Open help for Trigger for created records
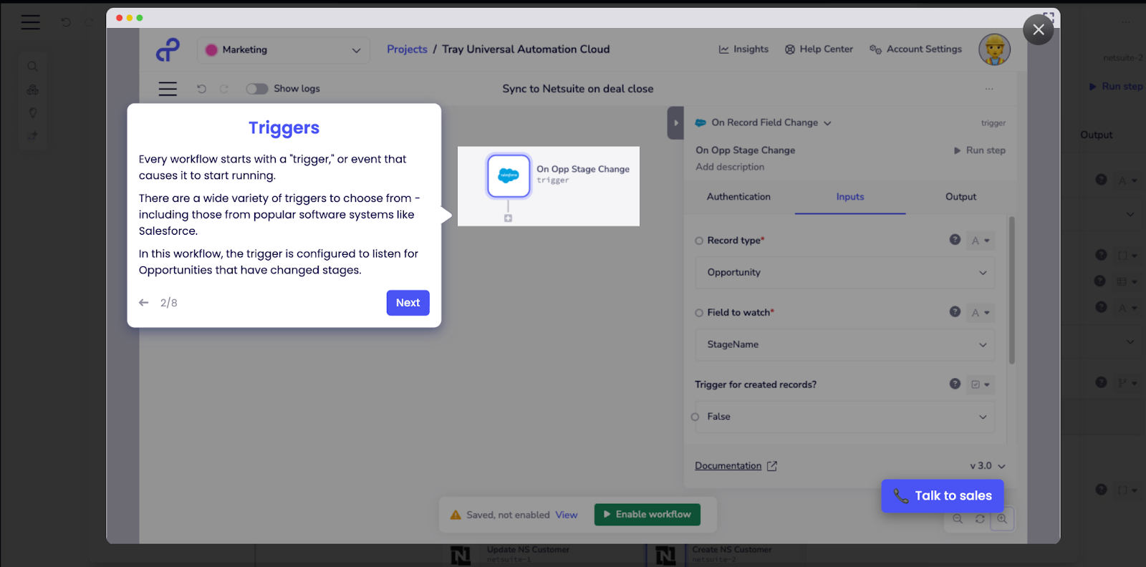 (x=955, y=384)
